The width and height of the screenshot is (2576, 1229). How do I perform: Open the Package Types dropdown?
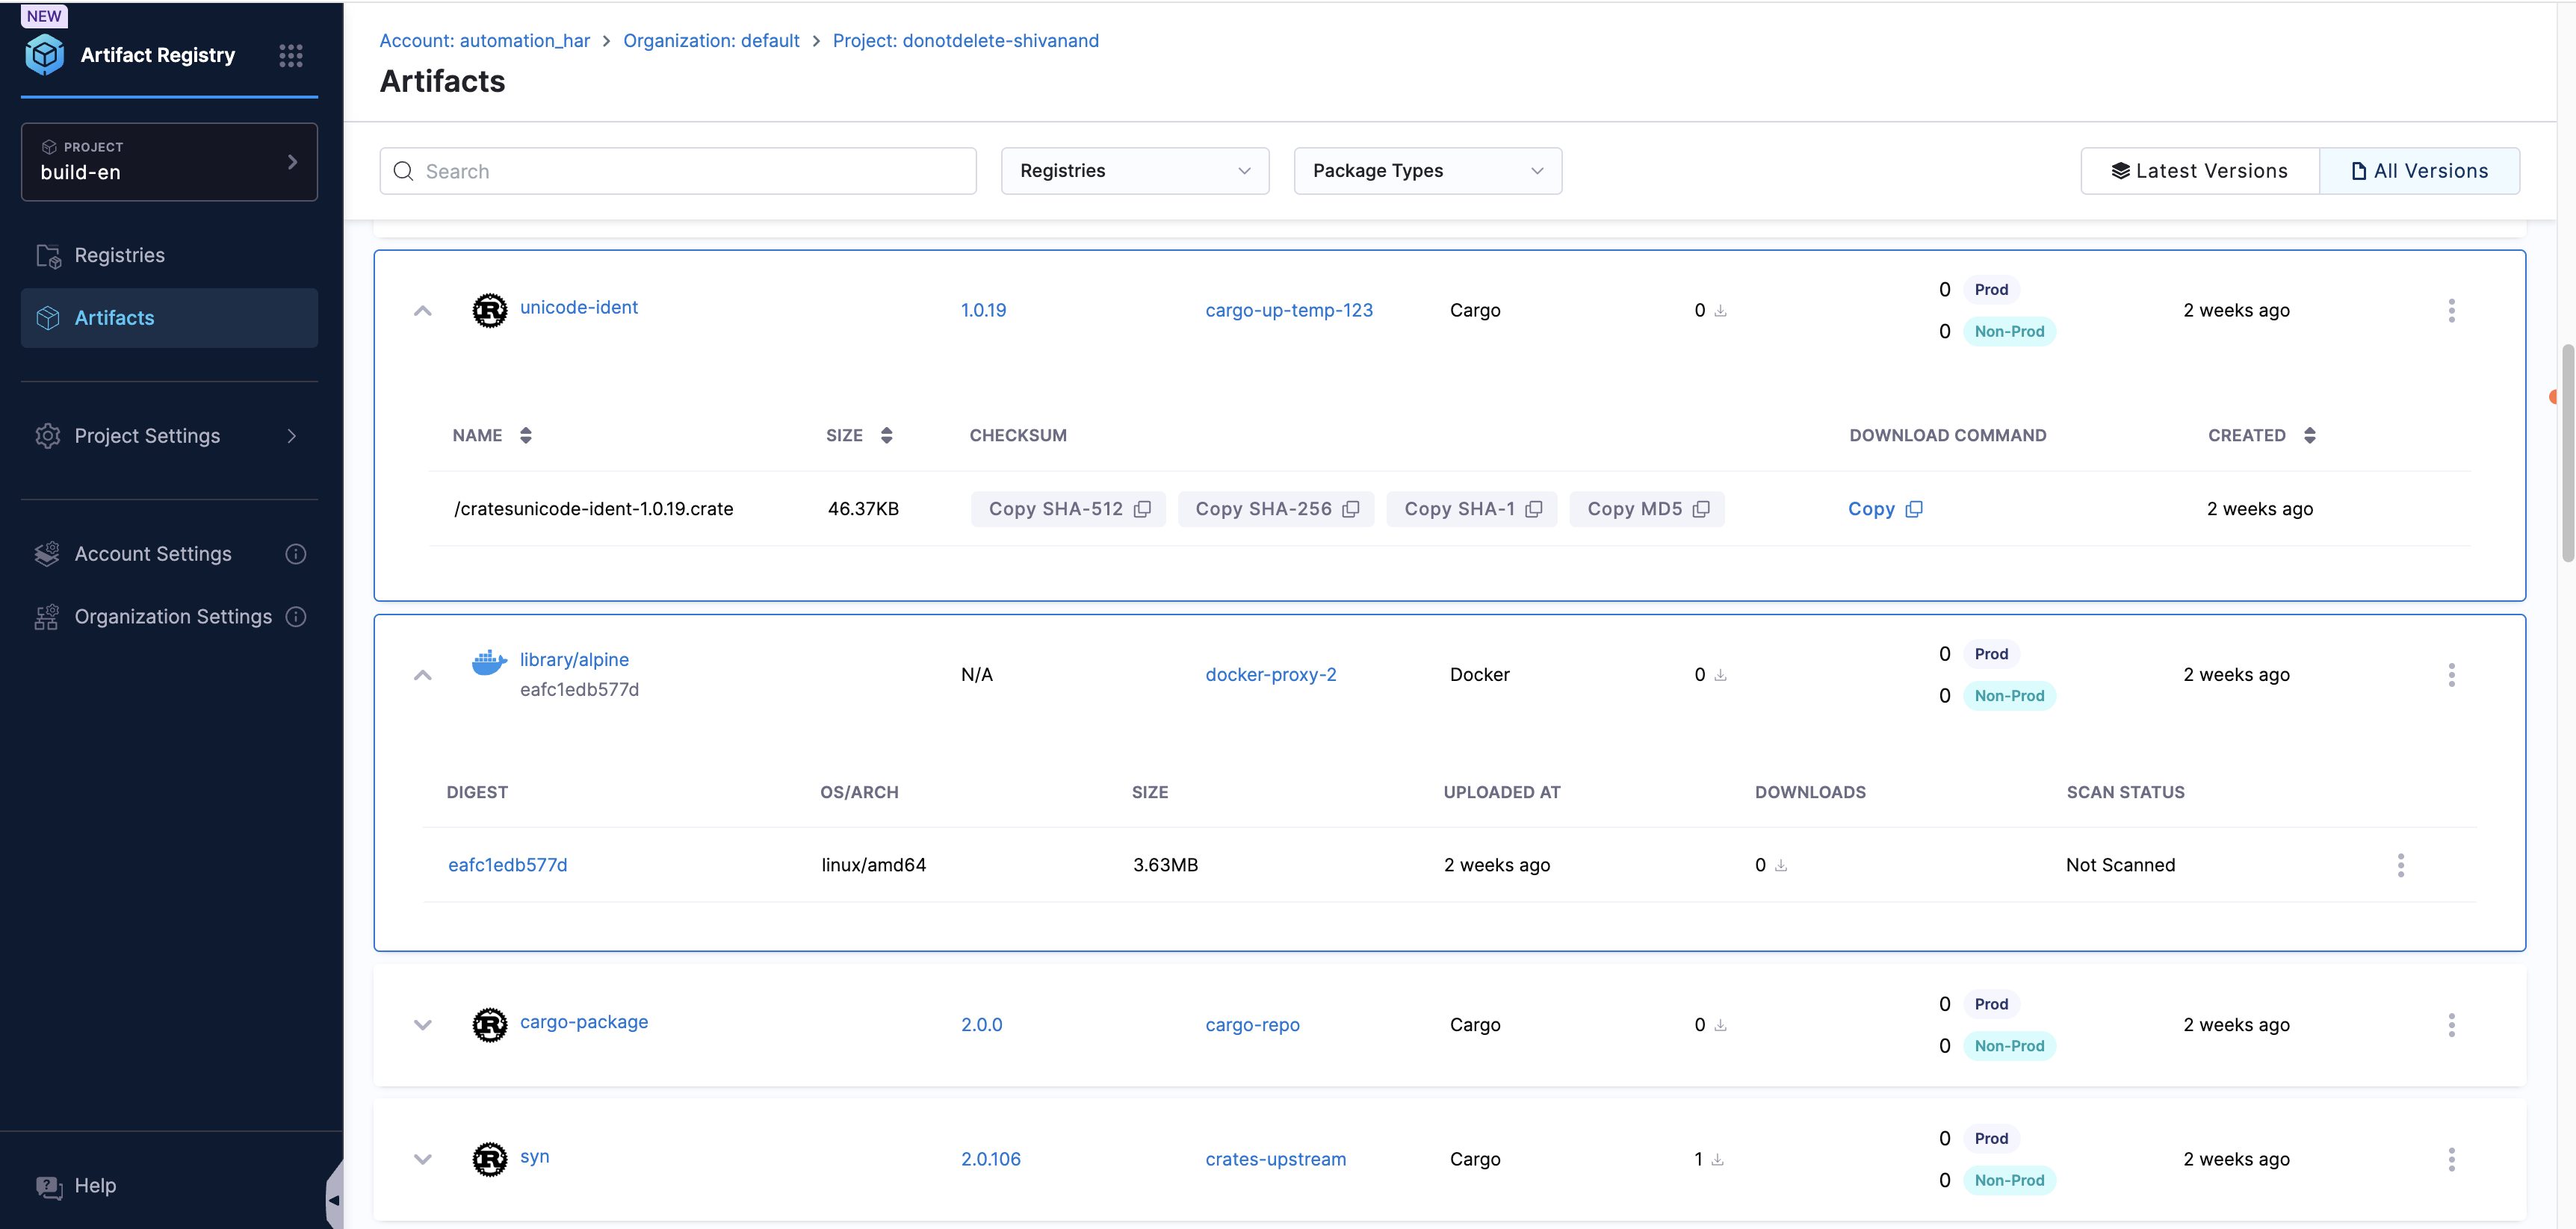1427,169
